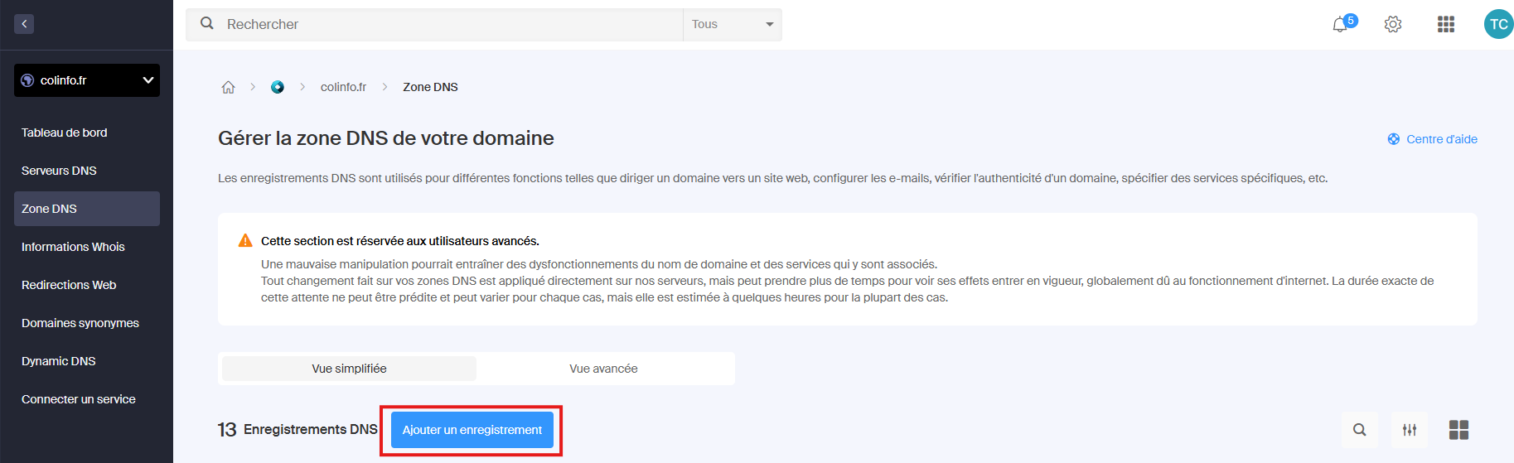1514x463 pixels.
Task: Open Redirections Web in sidebar
Action: [69, 285]
